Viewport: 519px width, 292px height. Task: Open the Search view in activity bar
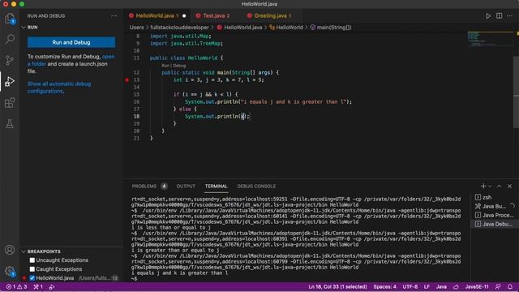[10, 39]
